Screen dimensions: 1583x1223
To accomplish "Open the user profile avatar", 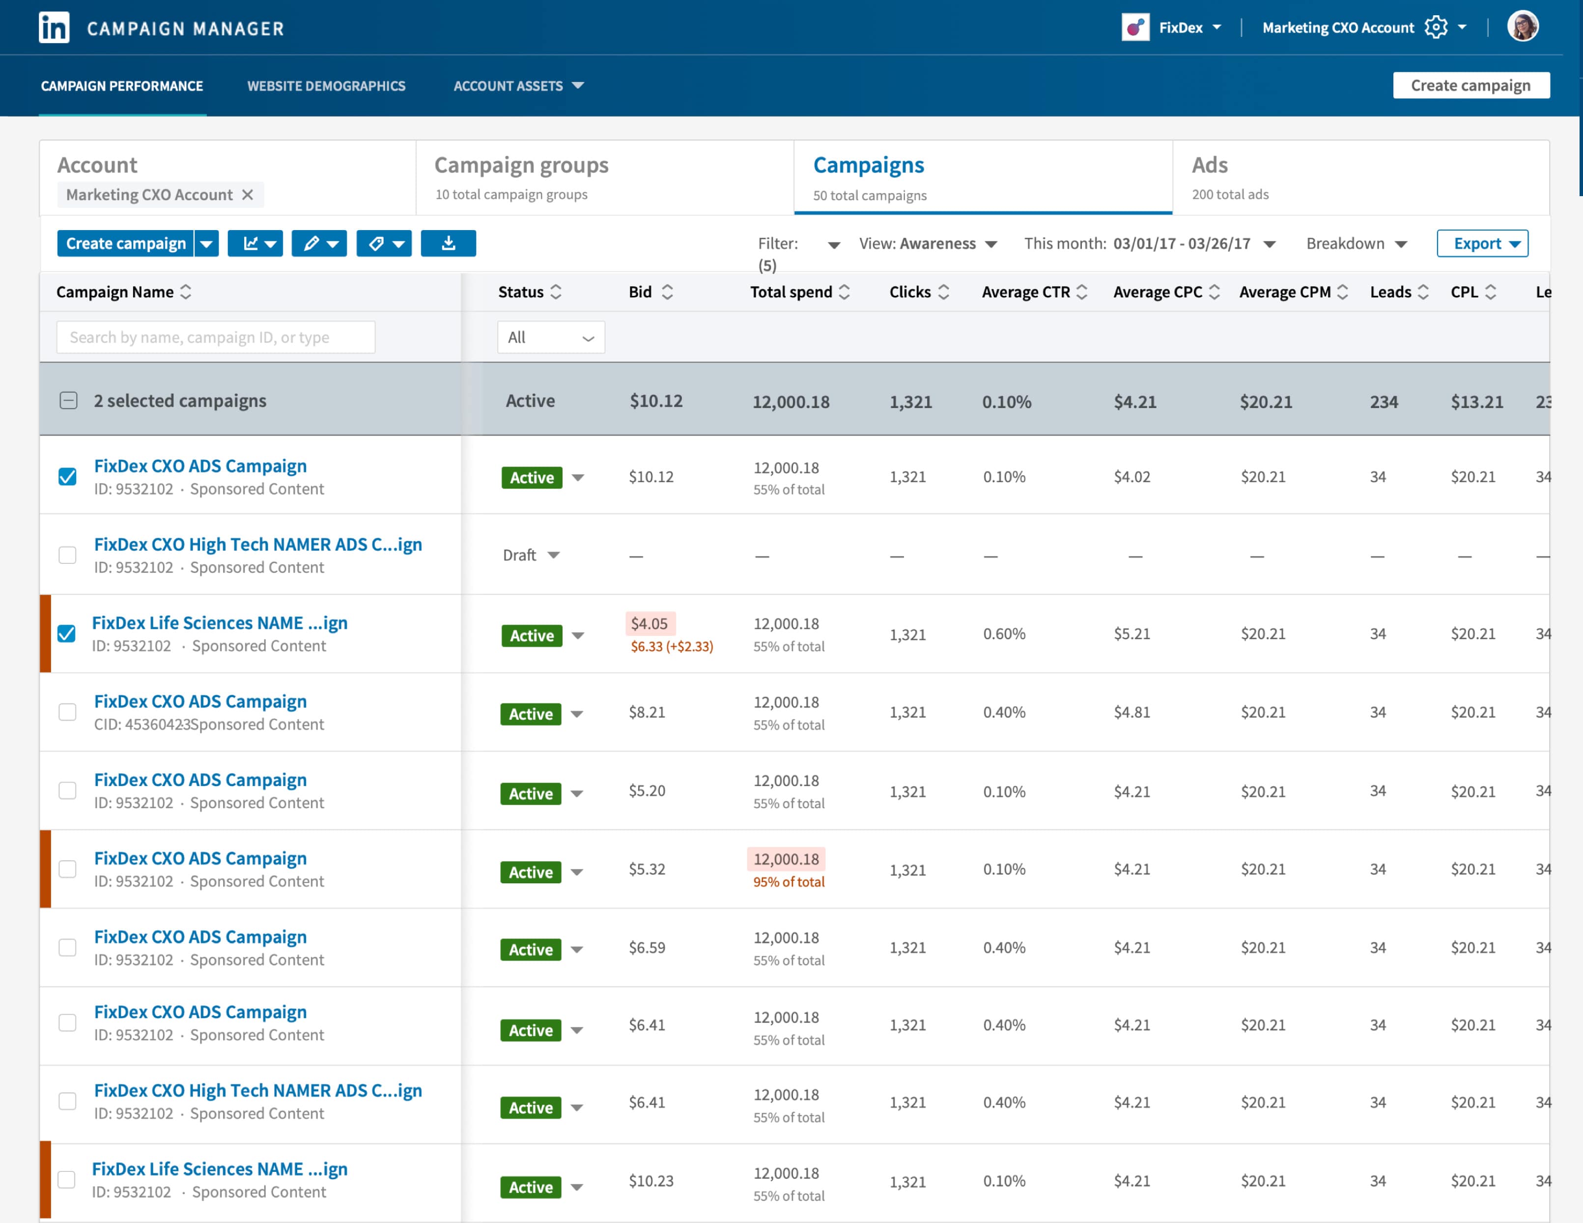I will (x=1523, y=27).
